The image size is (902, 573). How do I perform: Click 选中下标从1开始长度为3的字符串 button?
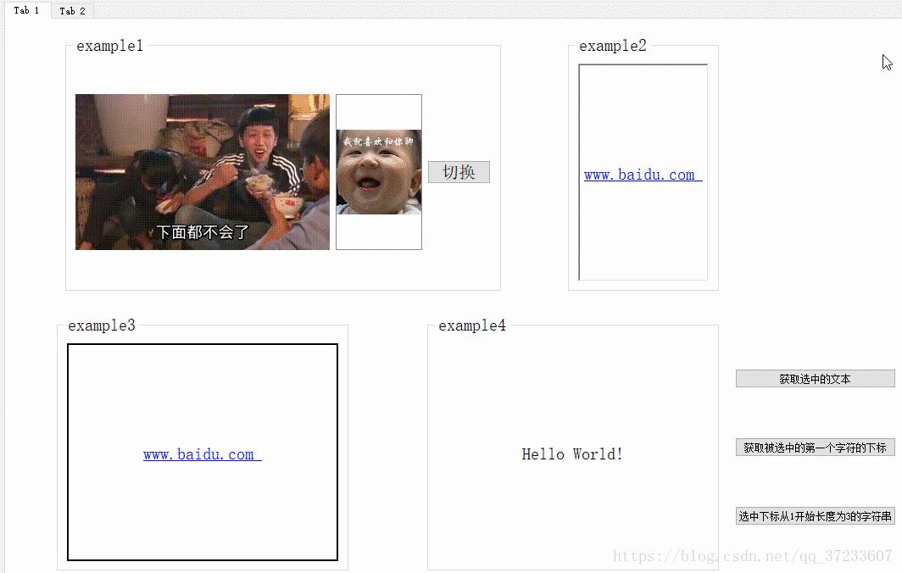(x=816, y=516)
